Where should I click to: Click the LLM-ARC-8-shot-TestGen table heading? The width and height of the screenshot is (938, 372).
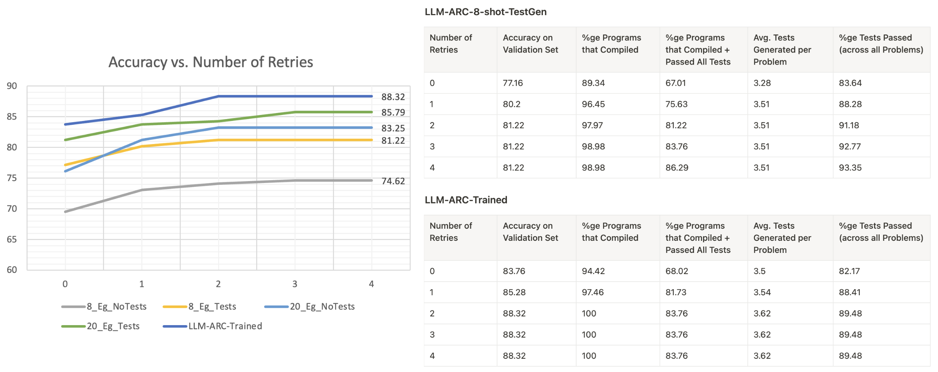tap(485, 12)
